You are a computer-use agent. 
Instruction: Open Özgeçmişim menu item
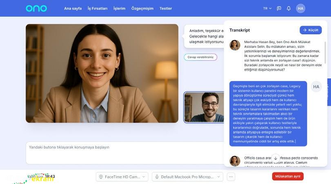[142, 9]
